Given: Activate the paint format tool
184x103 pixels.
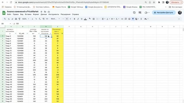Looking at the screenshot, I should (x=20, y=19).
